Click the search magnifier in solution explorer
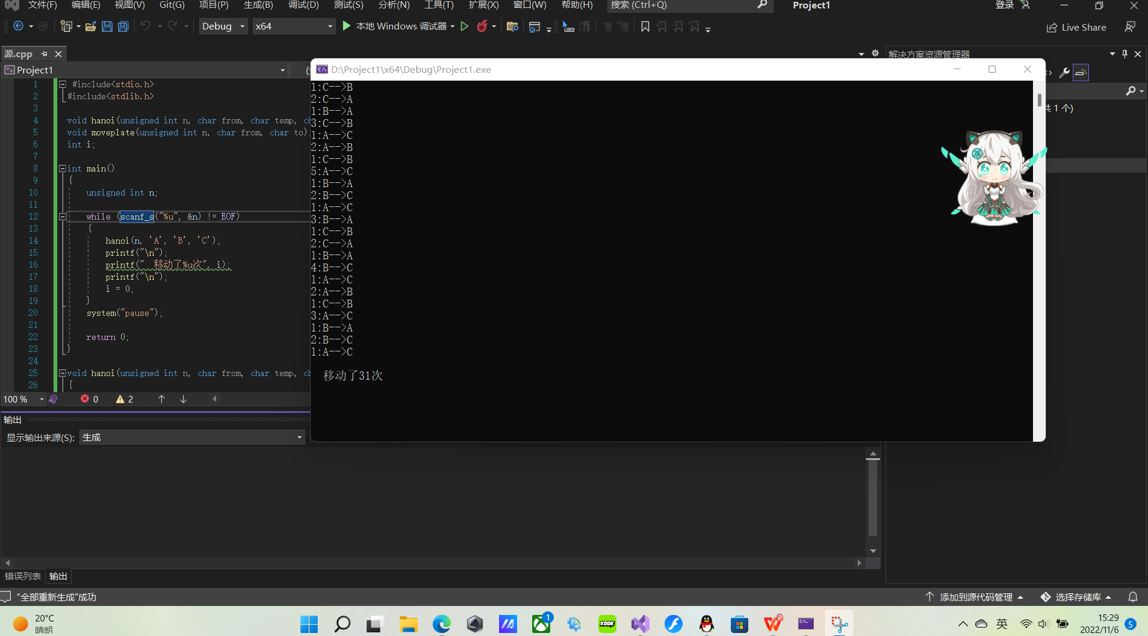 (x=1131, y=91)
